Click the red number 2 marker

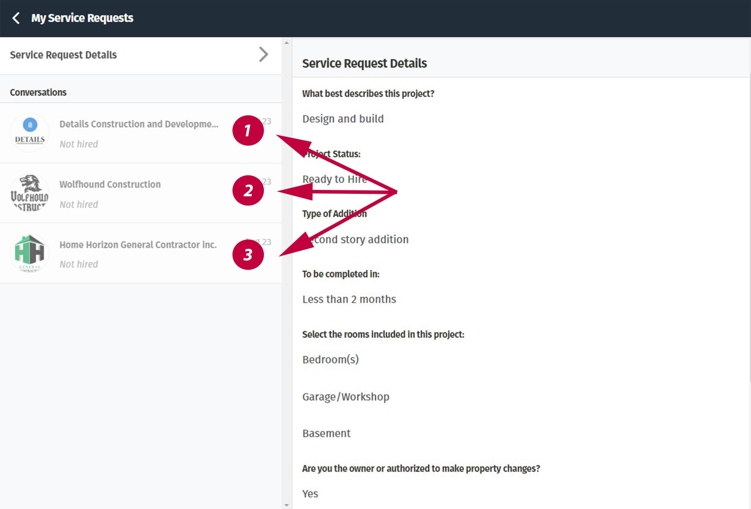(248, 190)
